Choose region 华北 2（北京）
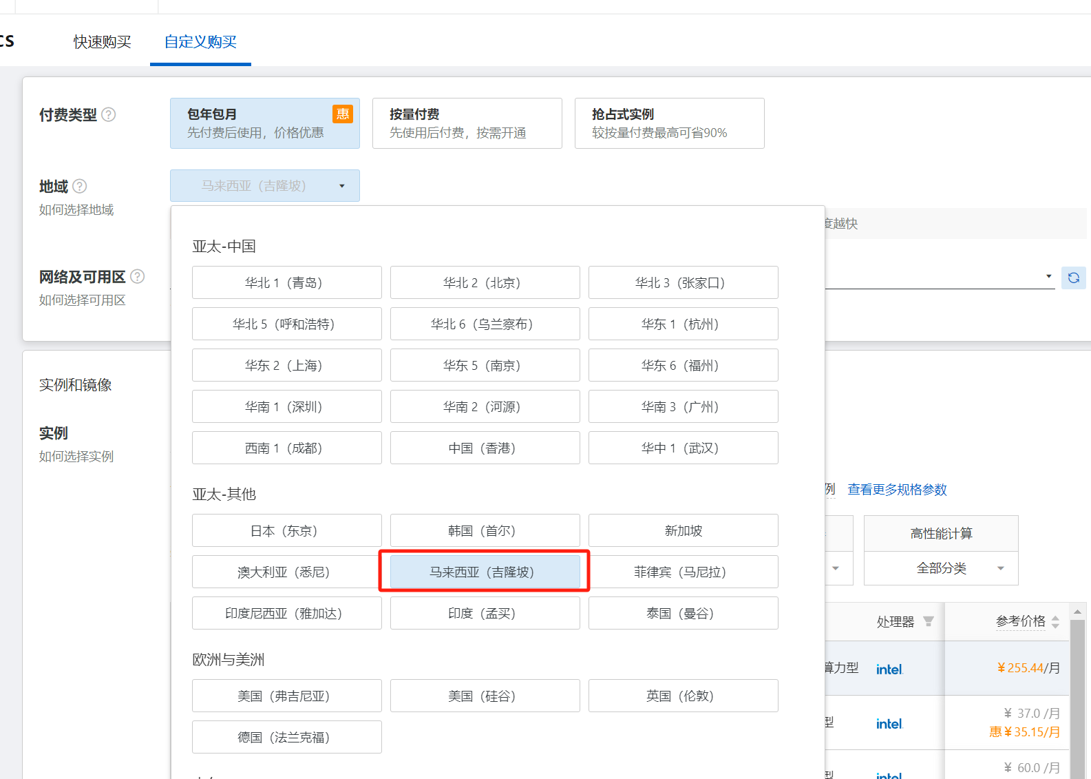The height and width of the screenshot is (779, 1091). coord(485,282)
